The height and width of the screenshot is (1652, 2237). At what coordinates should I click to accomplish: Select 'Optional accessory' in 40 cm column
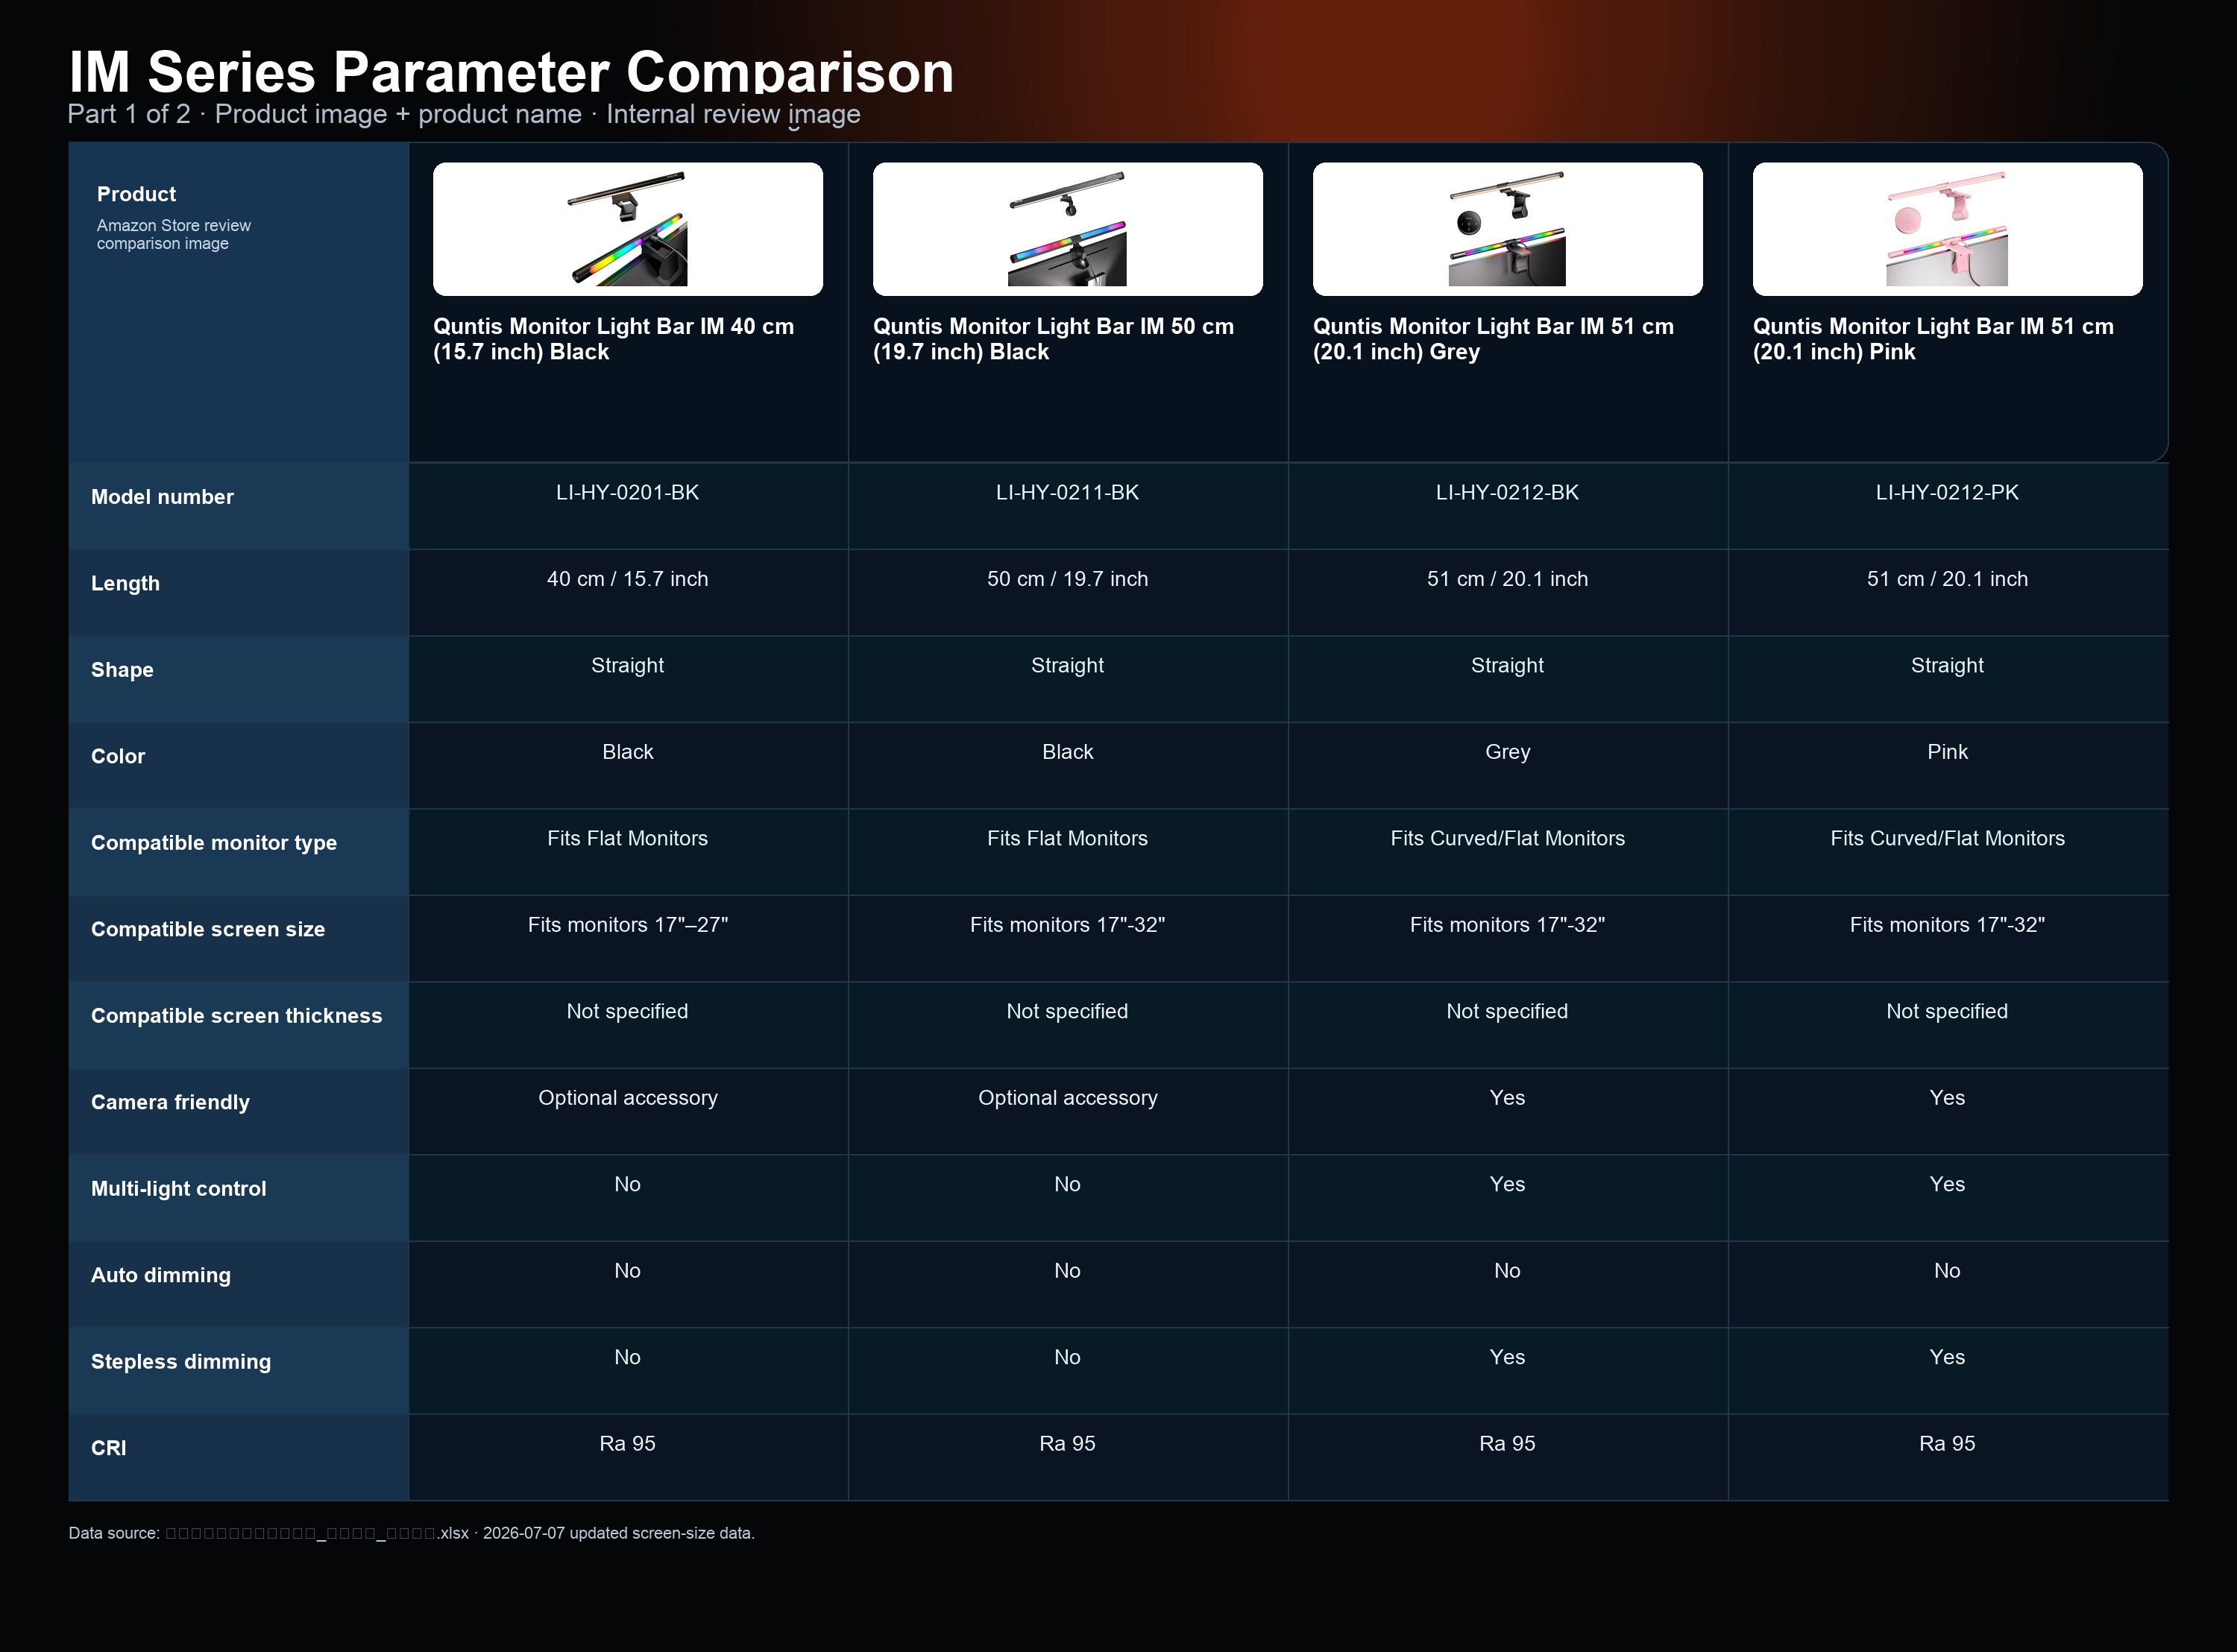(627, 1098)
